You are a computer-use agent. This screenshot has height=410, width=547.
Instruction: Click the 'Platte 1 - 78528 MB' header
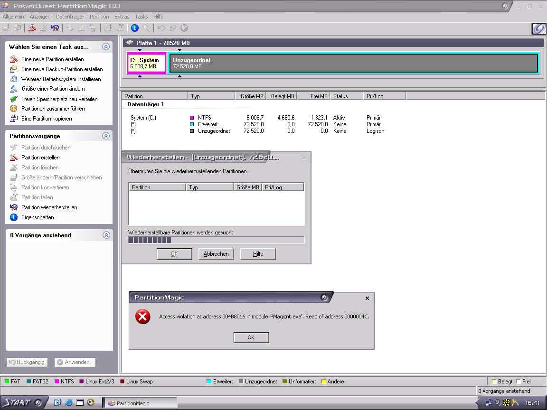click(x=333, y=43)
